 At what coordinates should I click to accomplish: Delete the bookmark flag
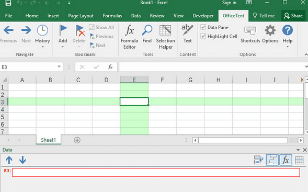click(79, 34)
